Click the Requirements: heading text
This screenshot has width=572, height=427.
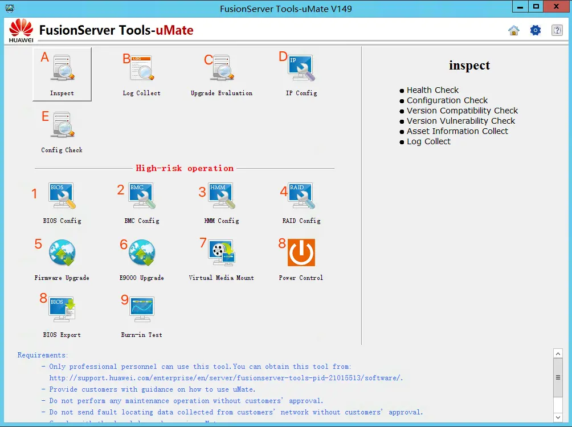tap(43, 355)
